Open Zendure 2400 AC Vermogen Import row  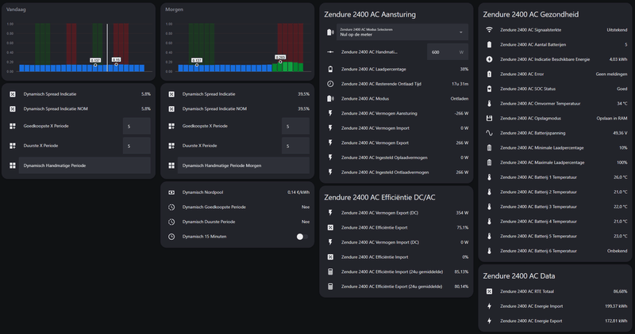396,128
